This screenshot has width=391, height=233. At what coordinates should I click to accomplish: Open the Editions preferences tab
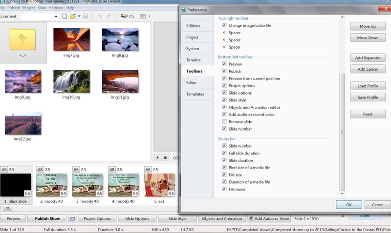198,26
